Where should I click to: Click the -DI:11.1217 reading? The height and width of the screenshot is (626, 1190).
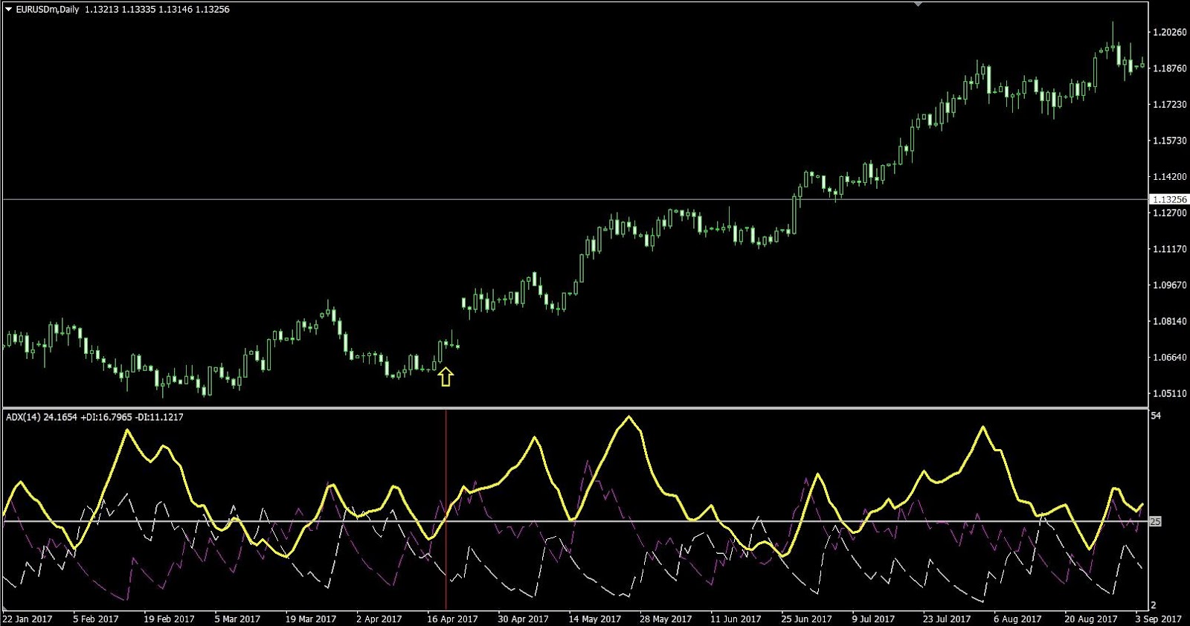pyautogui.click(x=159, y=417)
